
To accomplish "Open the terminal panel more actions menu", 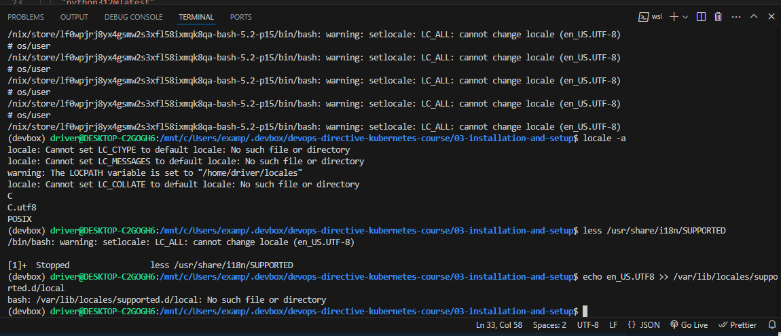I will [x=735, y=17].
